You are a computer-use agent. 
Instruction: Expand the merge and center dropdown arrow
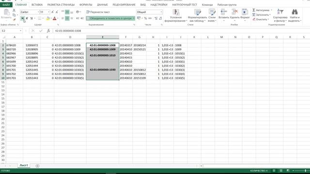pos(134,18)
